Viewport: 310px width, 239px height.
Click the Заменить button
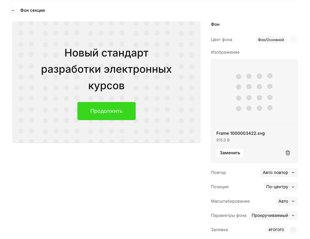tap(230, 153)
